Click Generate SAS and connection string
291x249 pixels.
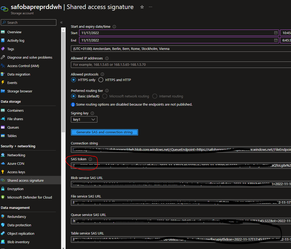104,132
